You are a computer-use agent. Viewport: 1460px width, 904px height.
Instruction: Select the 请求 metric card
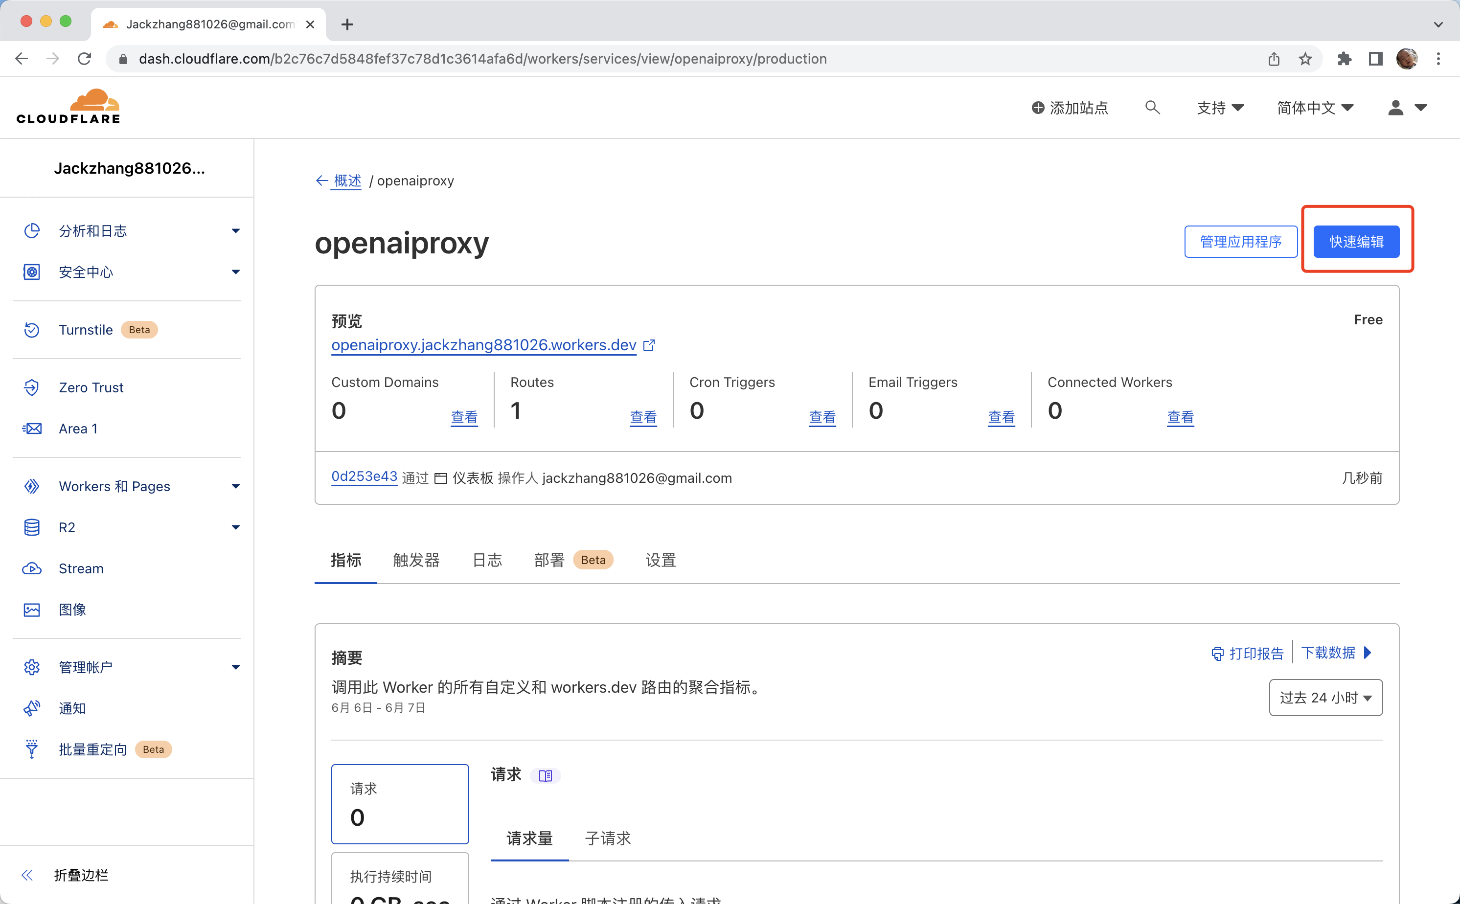tap(399, 804)
